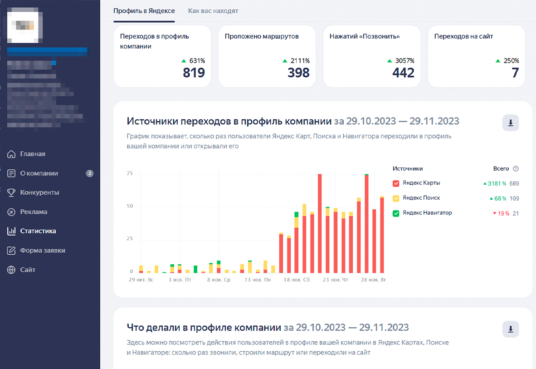Open the Форма заявки section
Screen dimensions: 536x369
[42, 251]
